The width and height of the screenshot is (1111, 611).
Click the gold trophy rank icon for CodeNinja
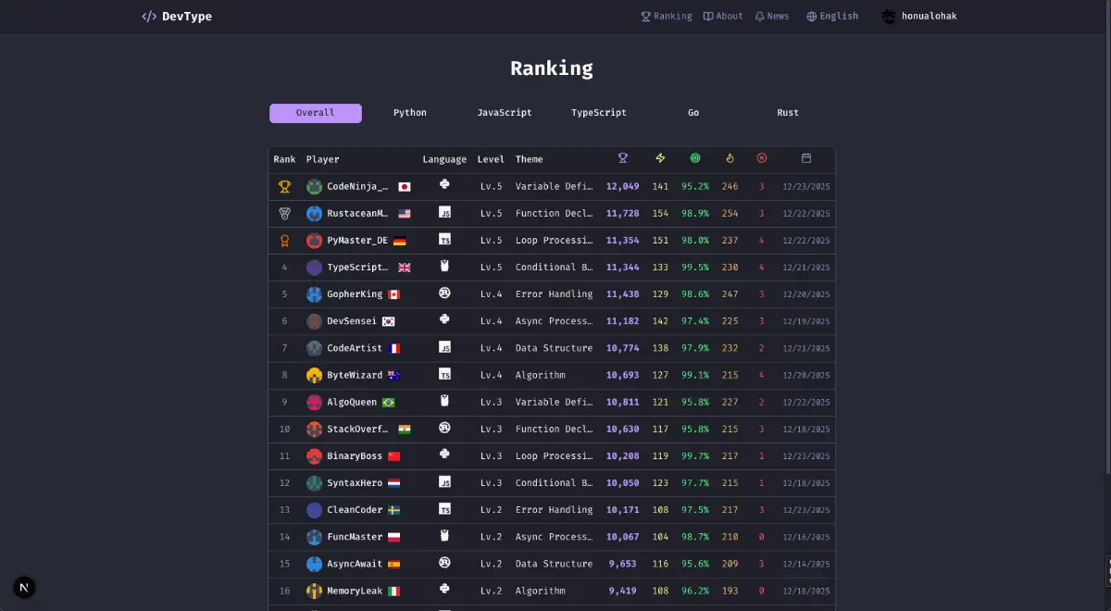tap(284, 186)
